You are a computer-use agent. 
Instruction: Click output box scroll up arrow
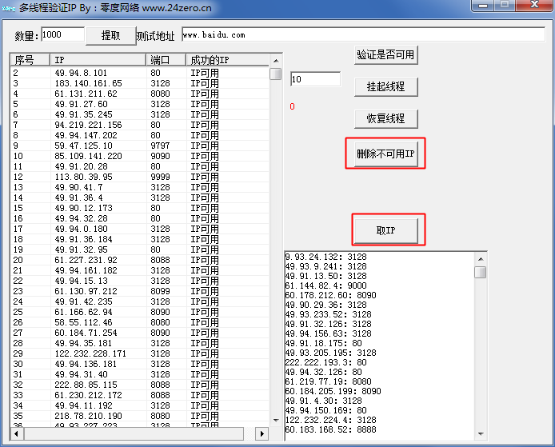(481, 259)
